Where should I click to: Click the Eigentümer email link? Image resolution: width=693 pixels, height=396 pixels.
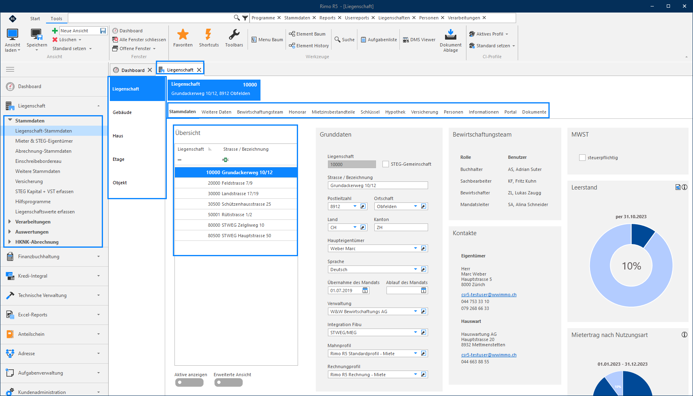coord(489,295)
